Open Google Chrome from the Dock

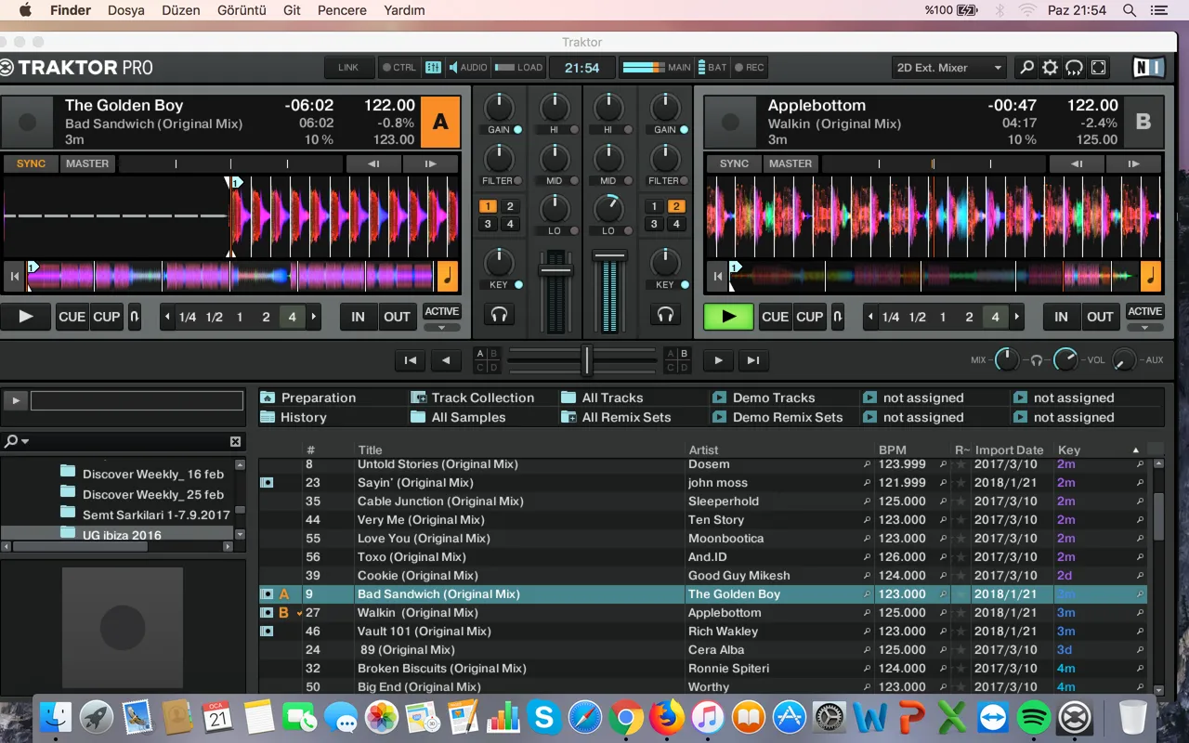point(626,717)
